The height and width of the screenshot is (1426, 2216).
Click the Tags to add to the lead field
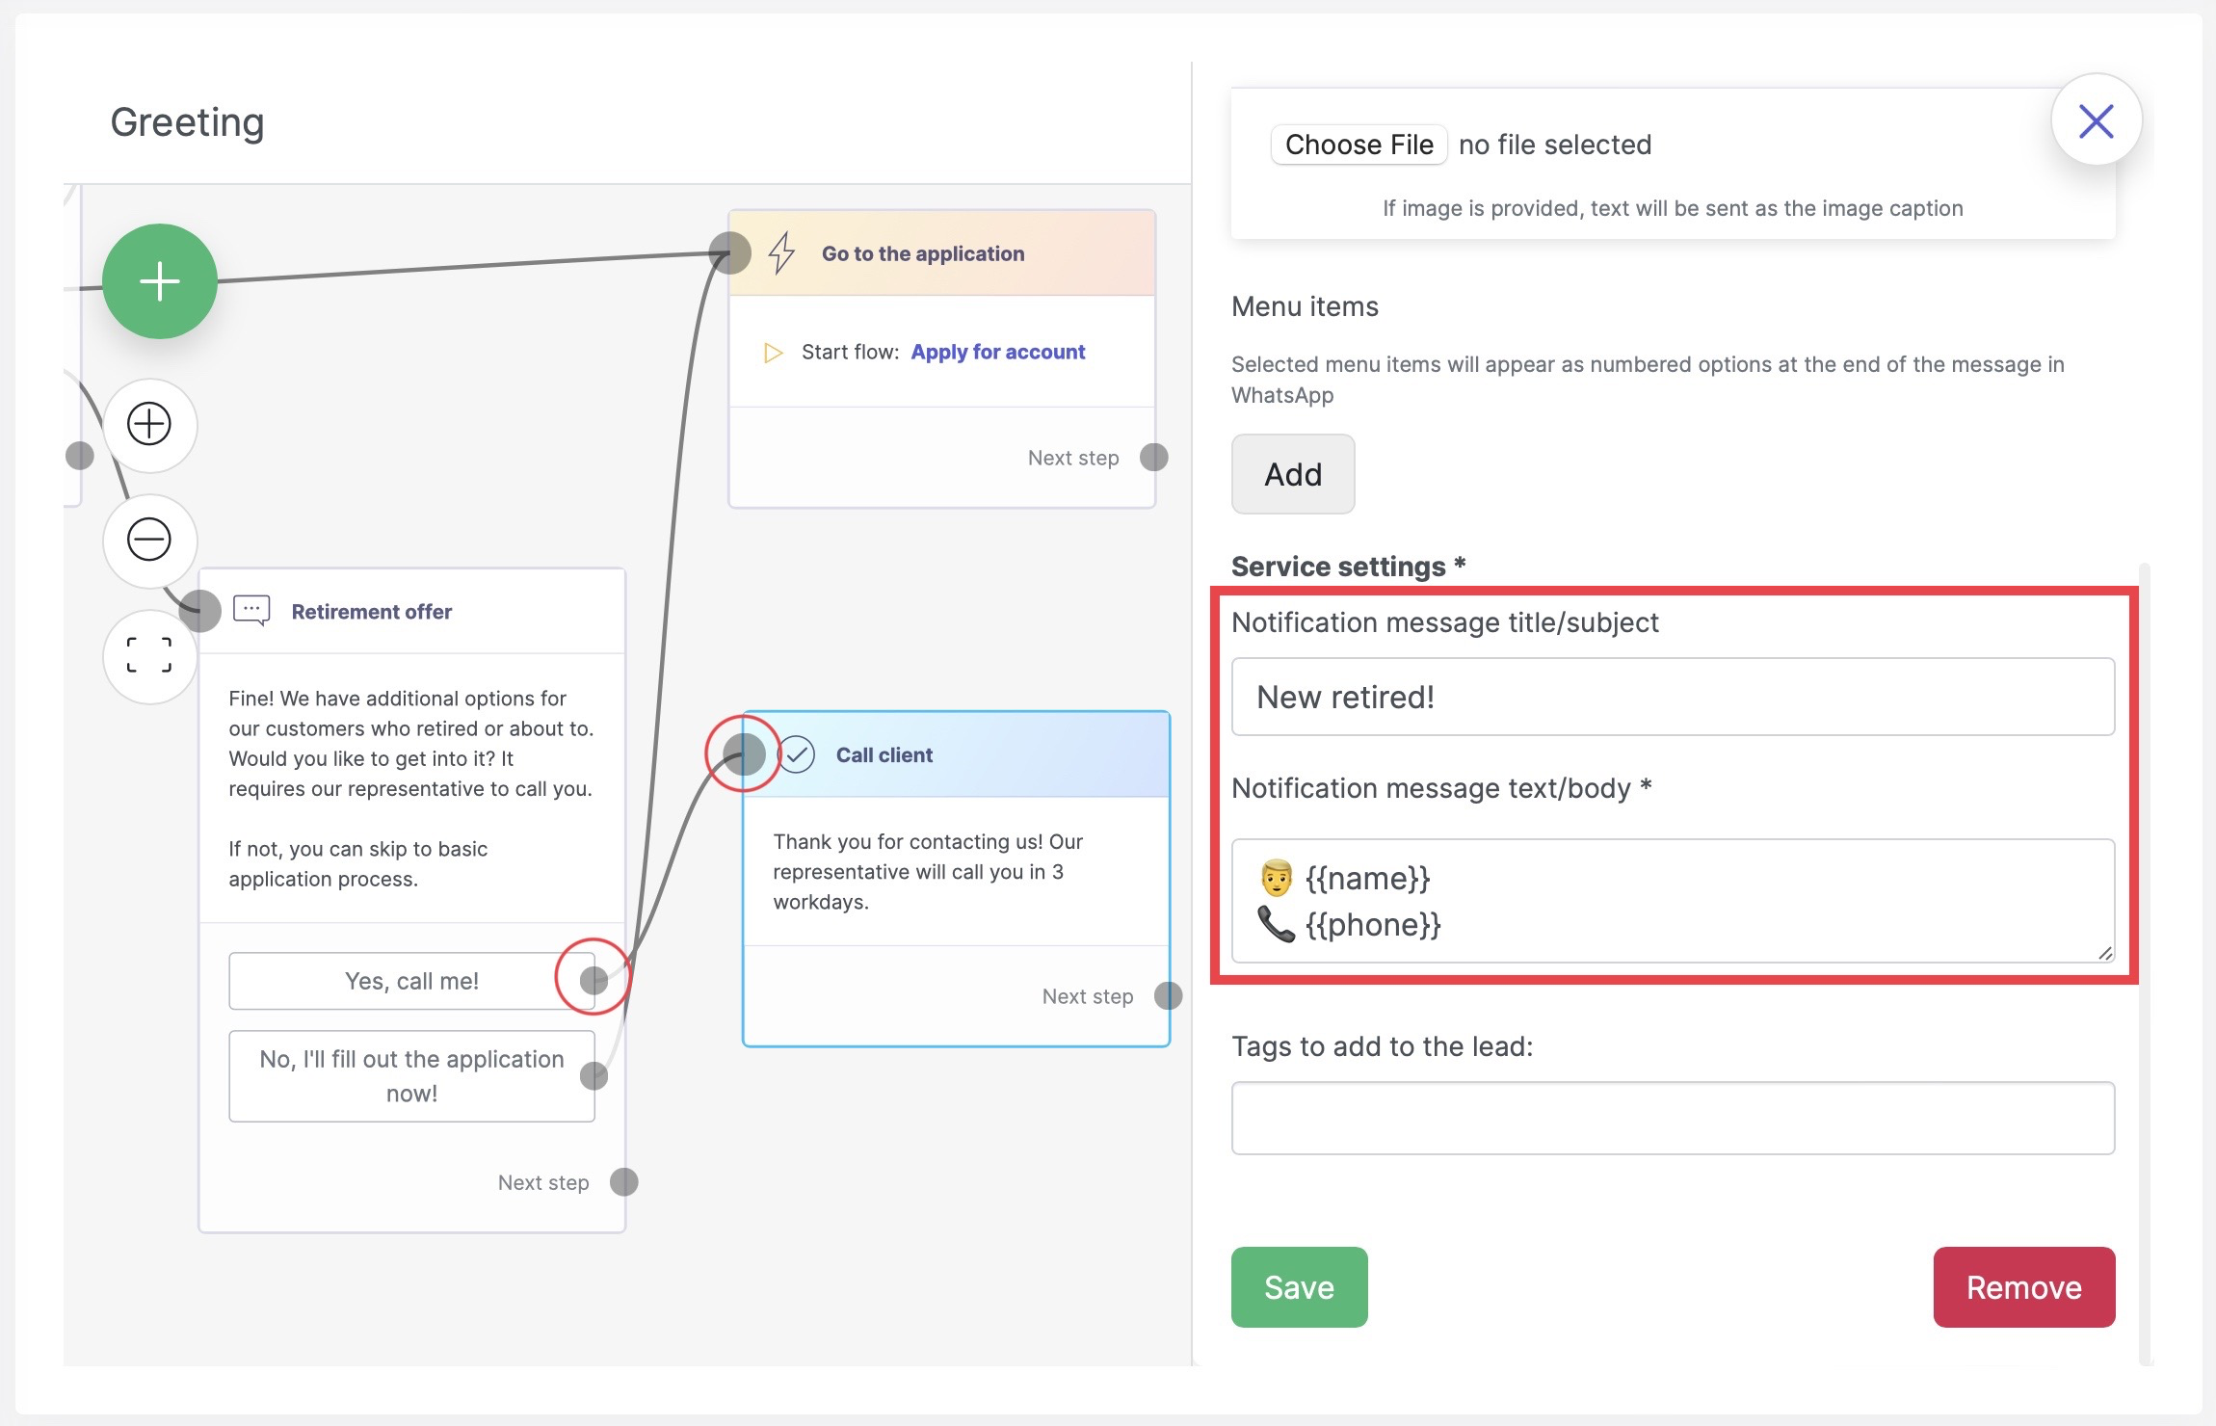click(1672, 1118)
